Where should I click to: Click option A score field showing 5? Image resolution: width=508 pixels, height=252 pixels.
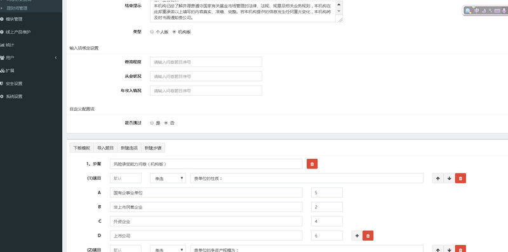pyautogui.click(x=327, y=192)
